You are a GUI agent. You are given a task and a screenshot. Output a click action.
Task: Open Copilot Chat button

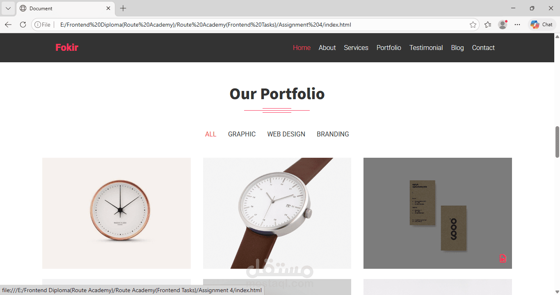542,25
